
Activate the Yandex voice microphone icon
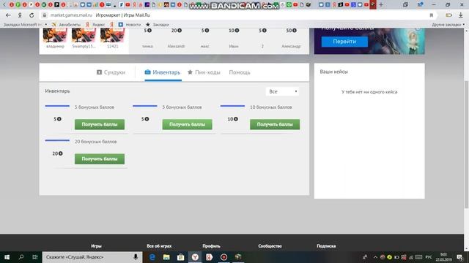tap(136, 256)
